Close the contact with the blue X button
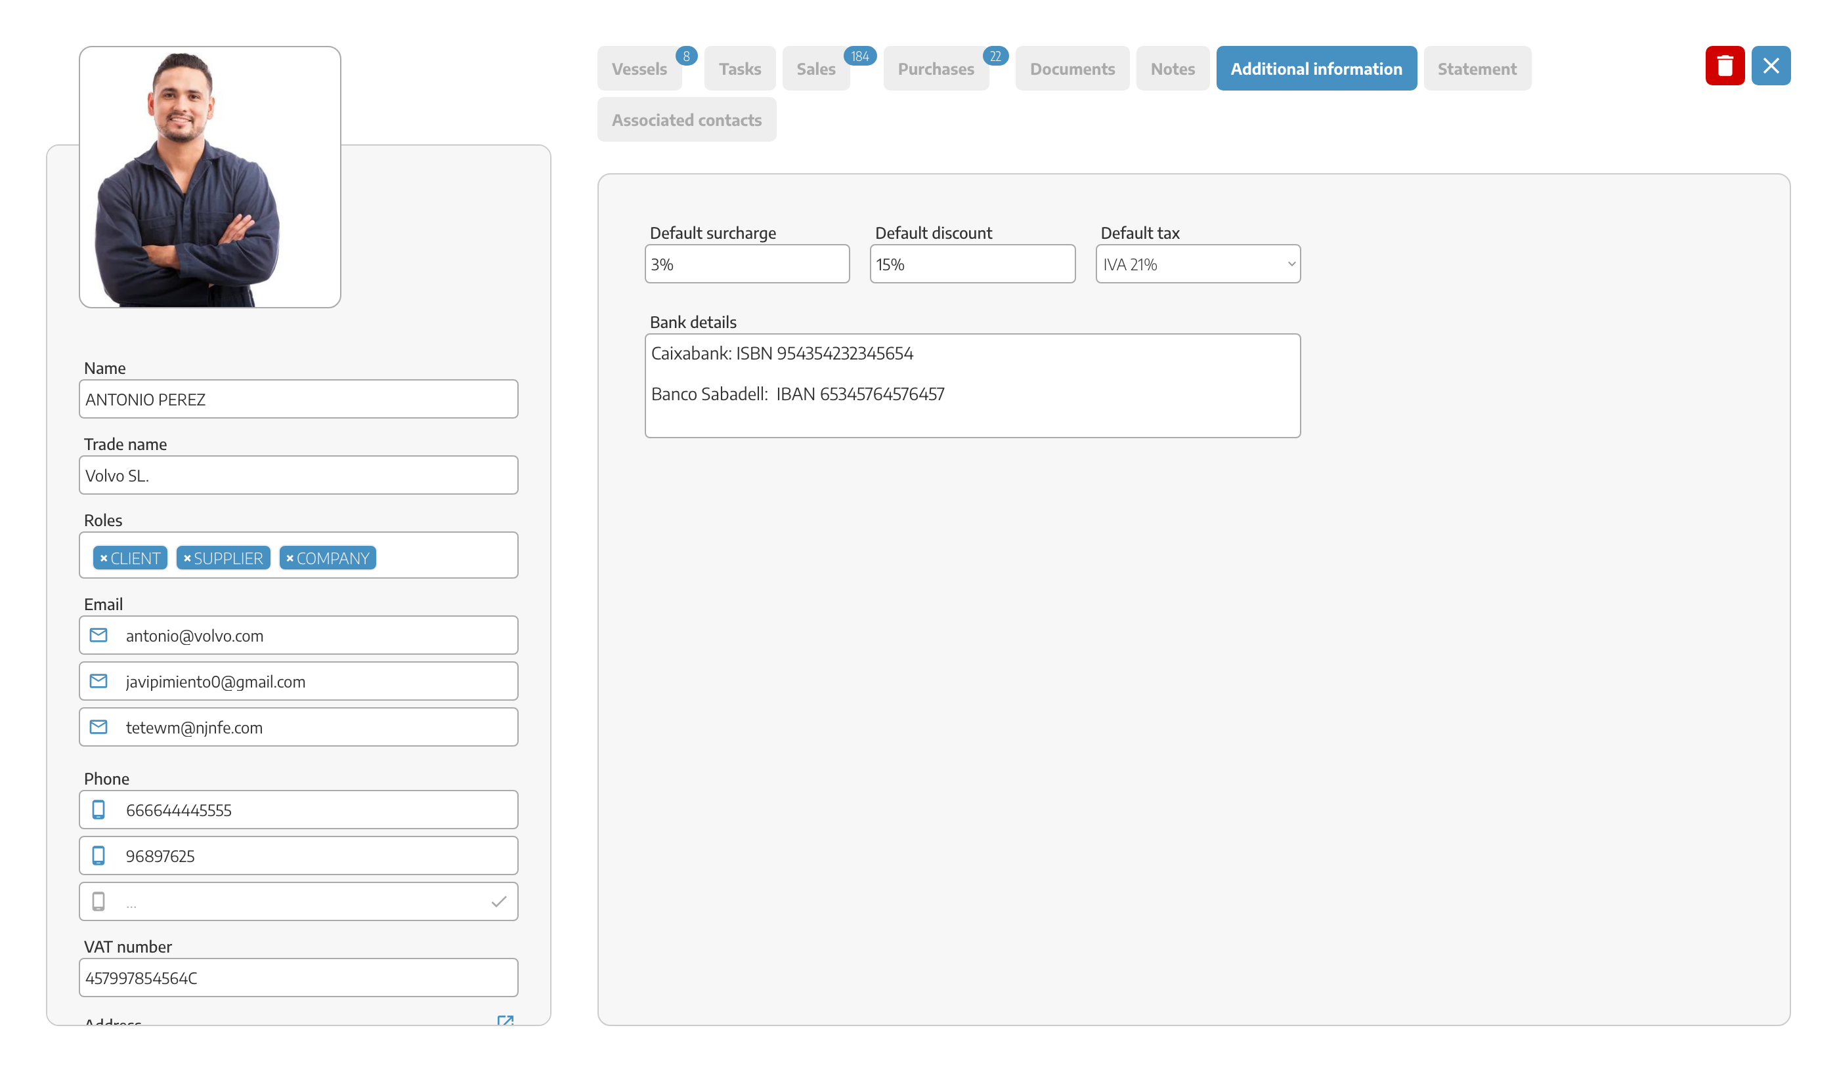1837x1072 pixels. tap(1770, 66)
